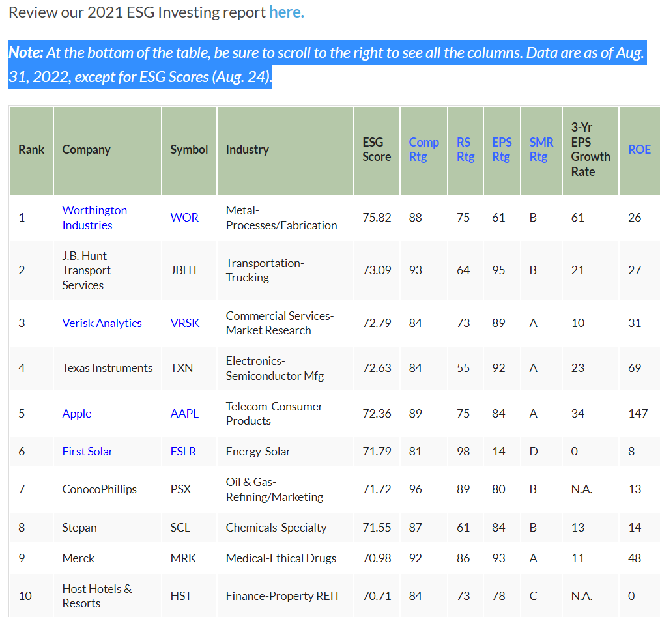Click Host Hotels' SMR rating C
Image resolution: width=660 pixels, height=617 pixels.
click(x=534, y=596)
